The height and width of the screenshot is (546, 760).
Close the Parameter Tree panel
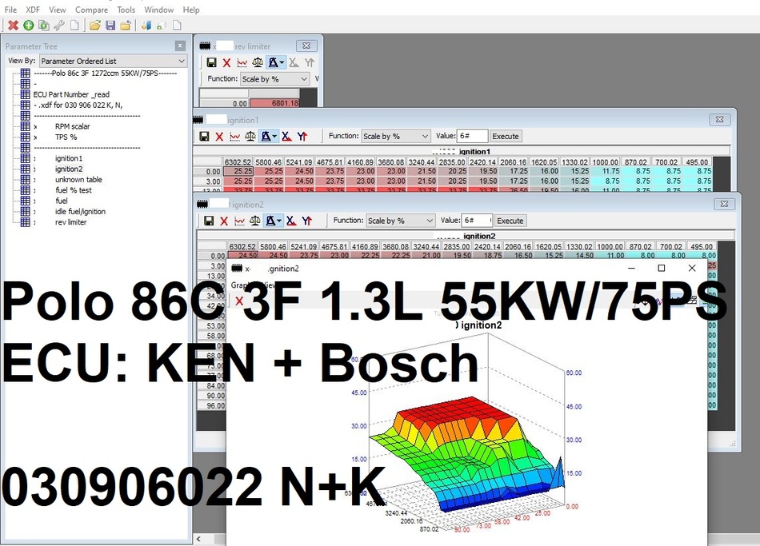point(180,46)
